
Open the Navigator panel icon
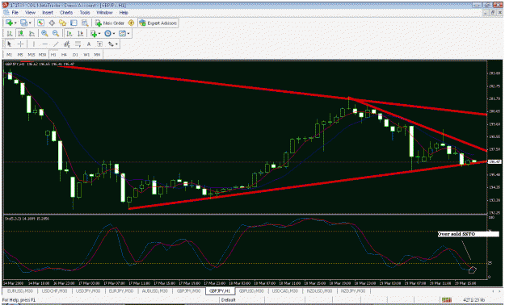point(62,23)
